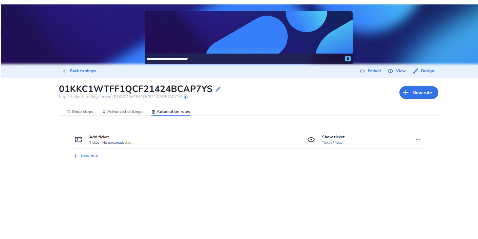Click the Design paintbrush icon
This screenshot has width=478, height=239.
point(416,71)
